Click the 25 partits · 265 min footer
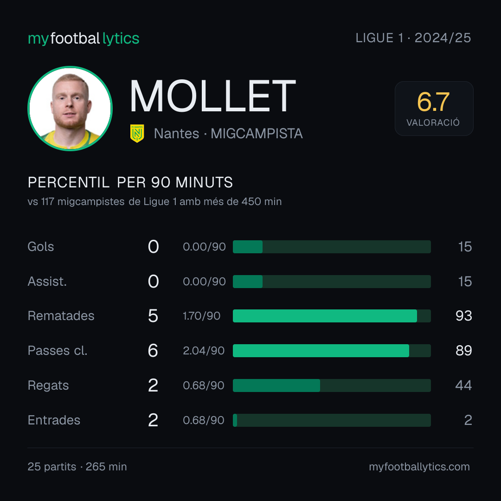The height and width of the screenshot is (501, 501). coord(77,467)
